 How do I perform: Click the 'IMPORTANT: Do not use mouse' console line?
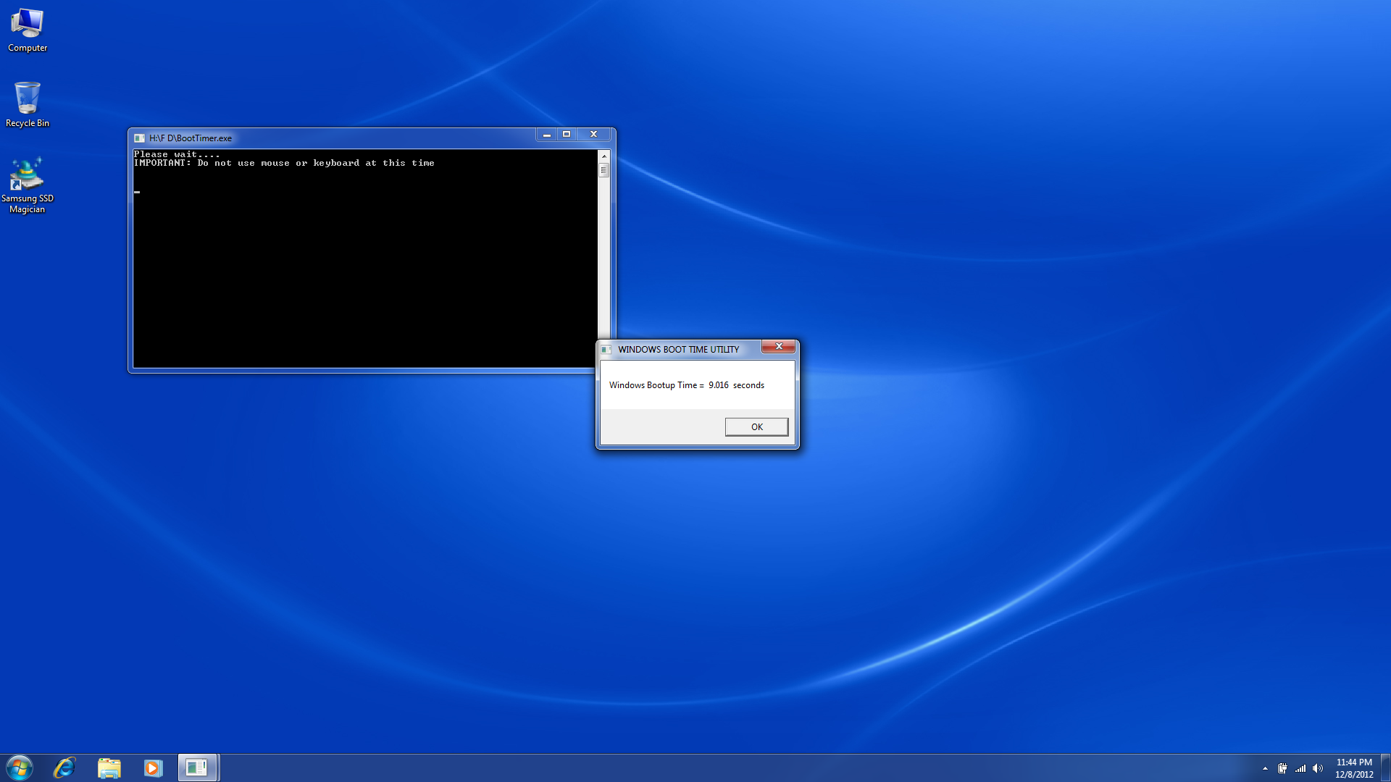coord(284,163)
